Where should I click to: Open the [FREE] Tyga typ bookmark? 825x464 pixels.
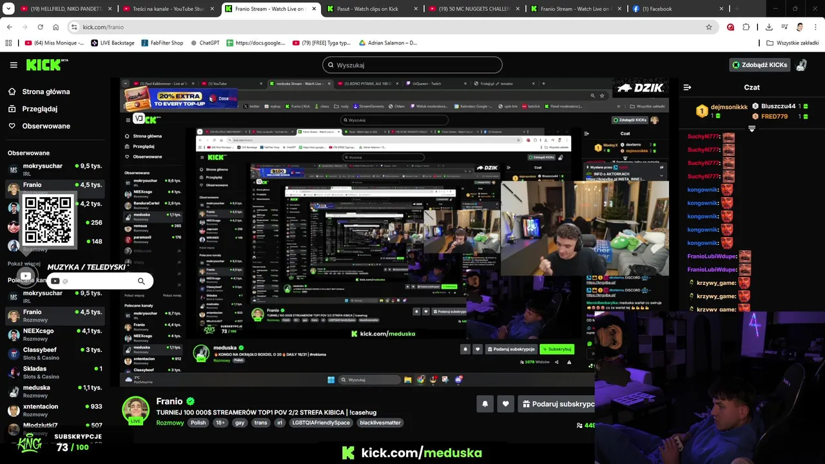click(x=322, y=43)
